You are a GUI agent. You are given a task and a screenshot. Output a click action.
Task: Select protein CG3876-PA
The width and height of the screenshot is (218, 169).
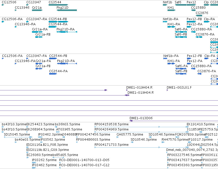(207, 71)
